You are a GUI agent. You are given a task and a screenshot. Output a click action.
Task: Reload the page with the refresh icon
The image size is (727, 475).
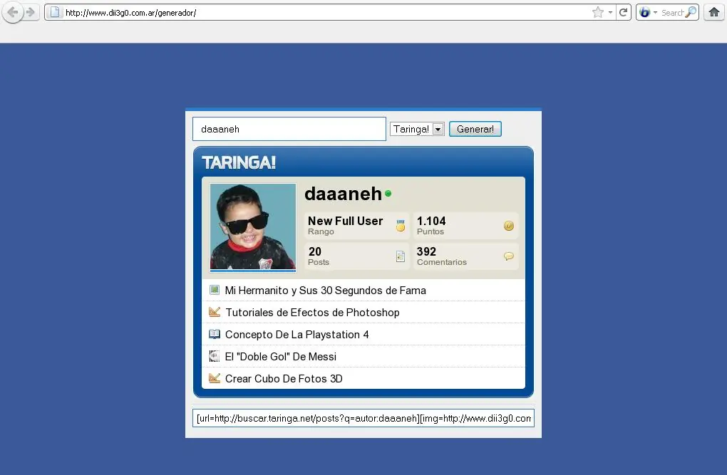(x=624, y=13)
